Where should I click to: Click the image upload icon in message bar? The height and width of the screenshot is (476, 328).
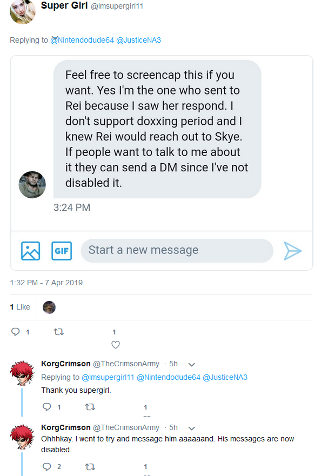pos(30,251)
